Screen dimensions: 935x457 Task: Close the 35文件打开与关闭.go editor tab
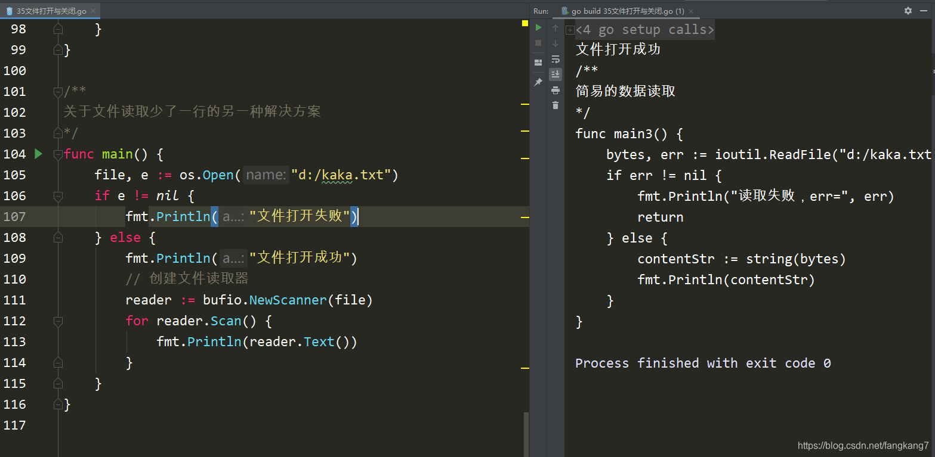coord(93,11)
